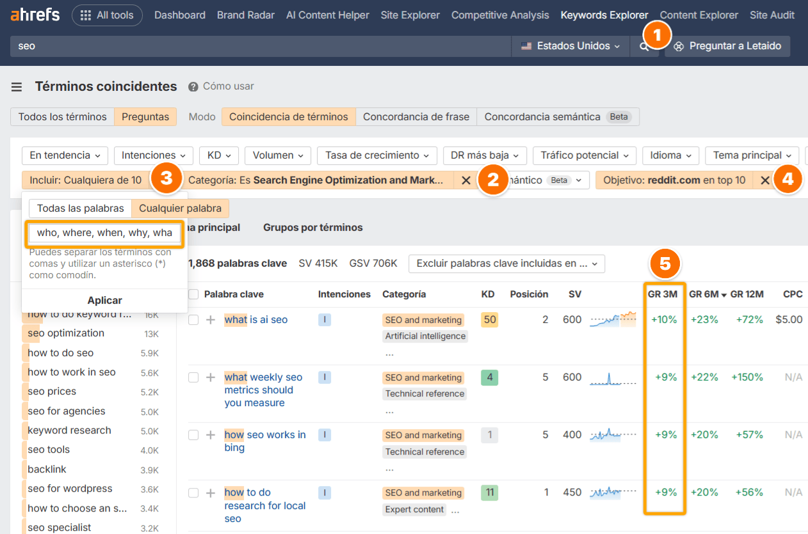
Task: Open trend chart for 'how seo works in bing'
Action: 613,434
